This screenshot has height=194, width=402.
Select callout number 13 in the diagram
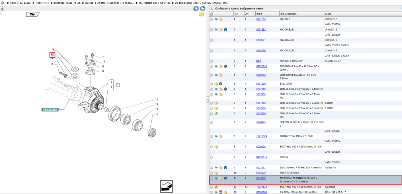tap(157, 99)
